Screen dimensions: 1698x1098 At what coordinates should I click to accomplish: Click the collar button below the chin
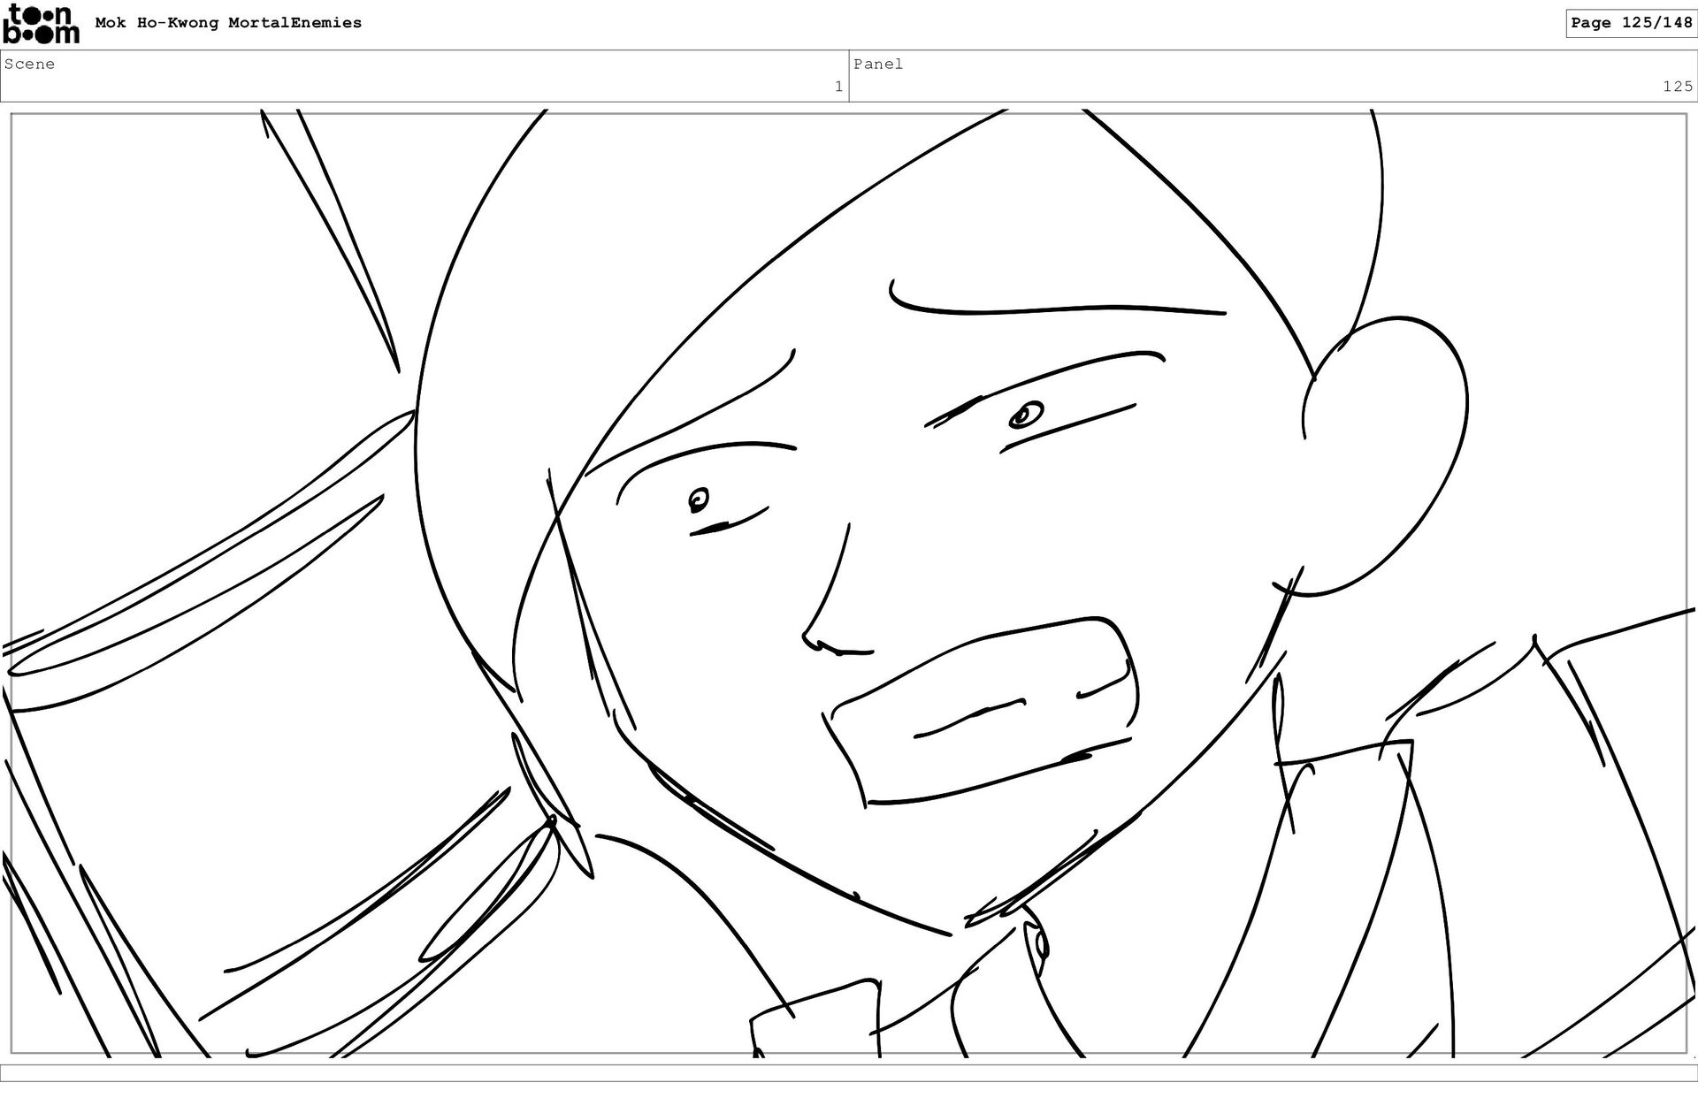(1040, 944)
